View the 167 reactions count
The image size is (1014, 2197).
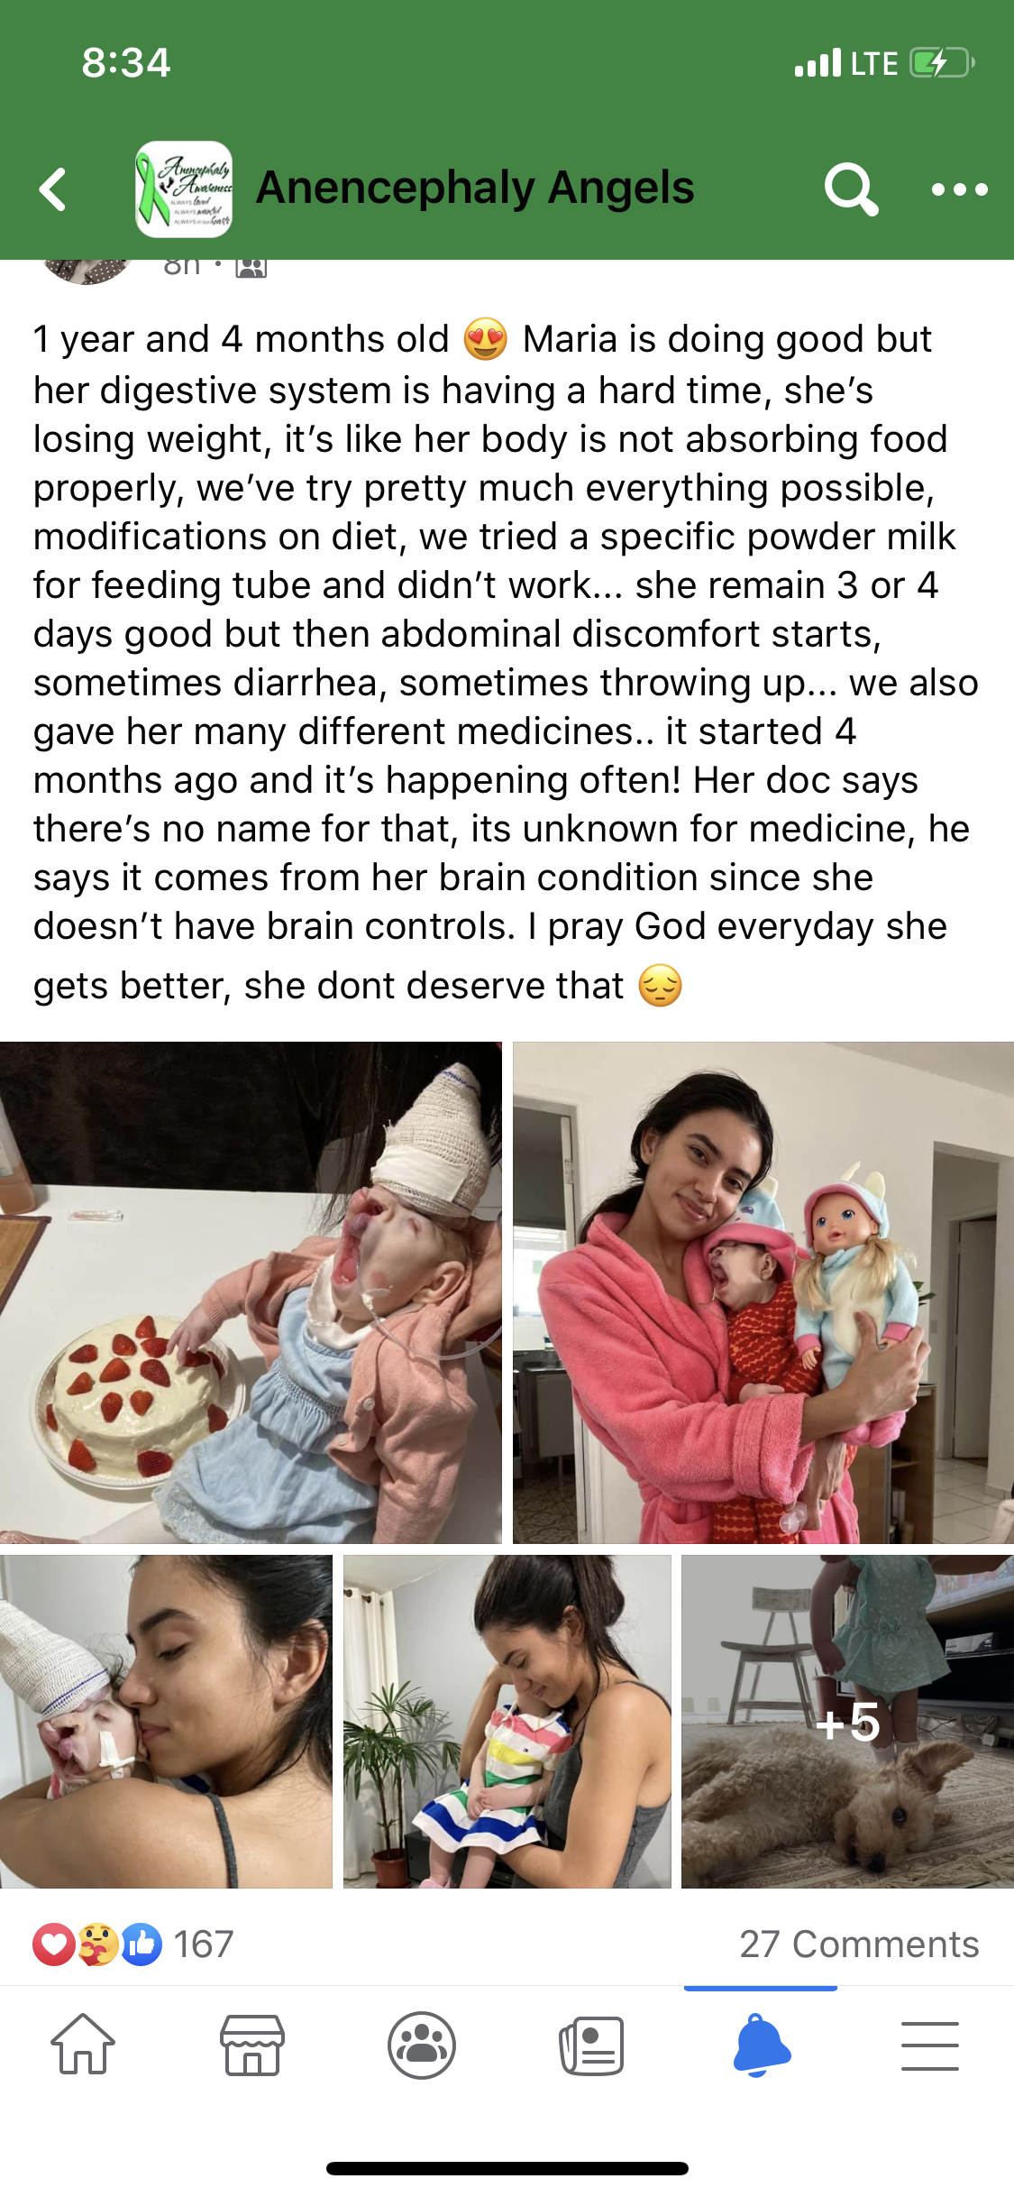coord(204,1944)
